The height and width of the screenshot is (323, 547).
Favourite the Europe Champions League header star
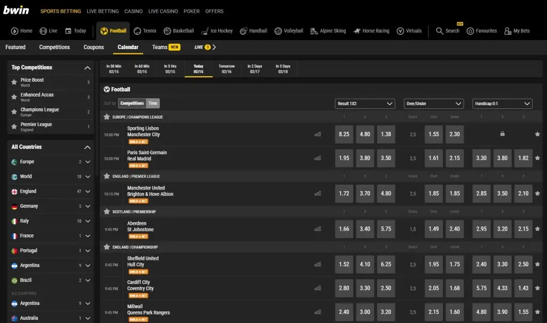(107, 117)
